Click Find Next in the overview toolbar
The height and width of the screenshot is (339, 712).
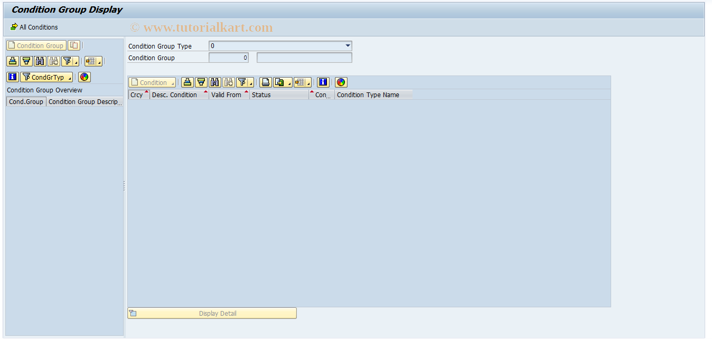(54, 61)
